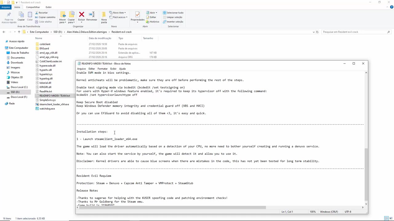Click Recortar scissors option
Image resolution: width=394 pixels, height=221 pixels.
click(x=41, y=13)
